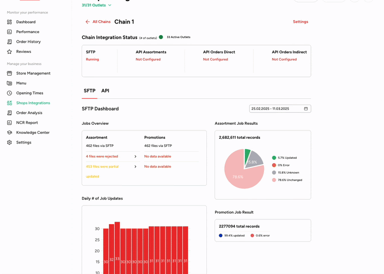Open Store Management icon
The width and height of the screenshot is (384, 274).
point(10,73)
